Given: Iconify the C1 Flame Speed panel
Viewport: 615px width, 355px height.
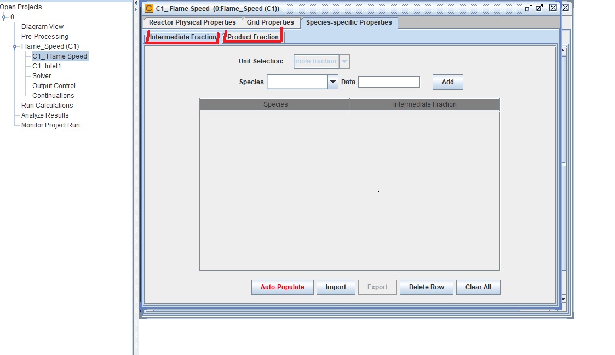Looking at the screenshot, I should coord(528,8).
